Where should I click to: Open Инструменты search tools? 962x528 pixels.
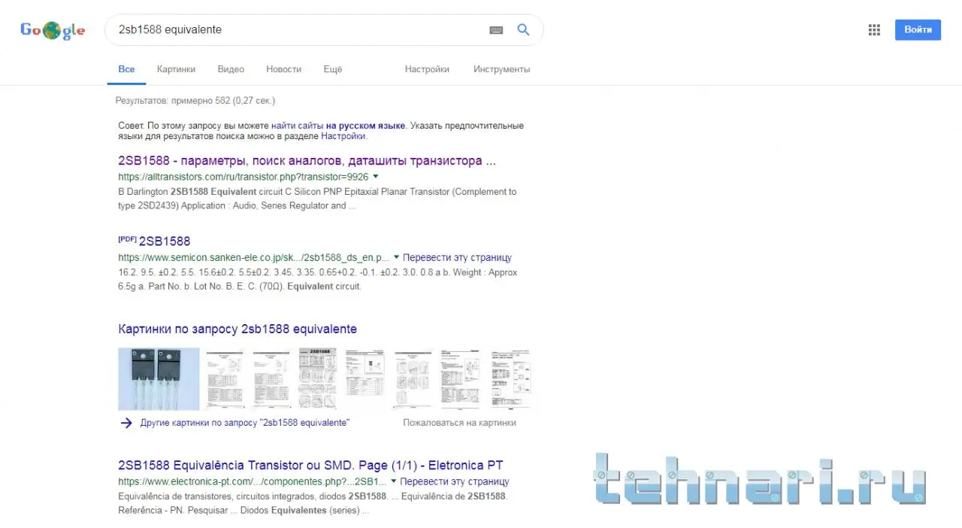501,69
